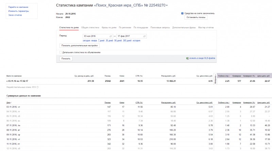The height and width of the screenshot is (151, 272).
Task: Open 'Перейти в кампанию' sidebar link
Action: (18, 7)
